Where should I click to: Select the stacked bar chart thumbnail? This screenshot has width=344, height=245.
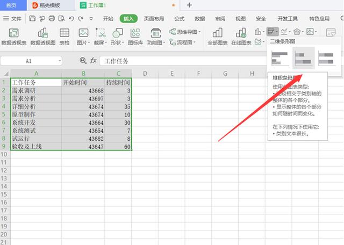[304, 58]
